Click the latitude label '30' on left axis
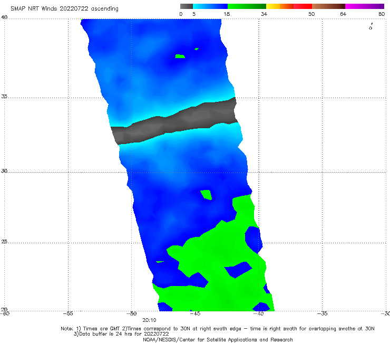This screenshot has height=343, width=390. click(x=4, y=171)
